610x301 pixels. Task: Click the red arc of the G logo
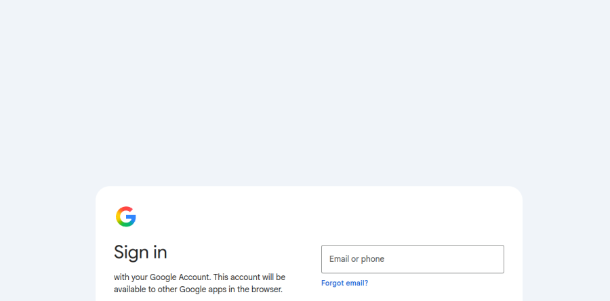click(125, 209)
